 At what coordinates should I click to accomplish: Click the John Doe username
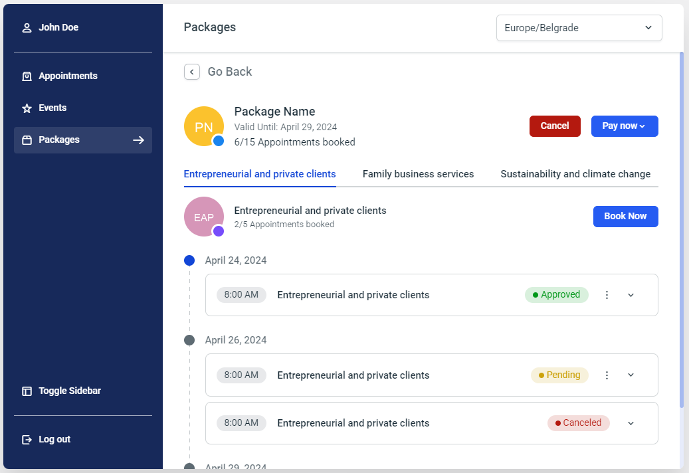pos(58,28)
